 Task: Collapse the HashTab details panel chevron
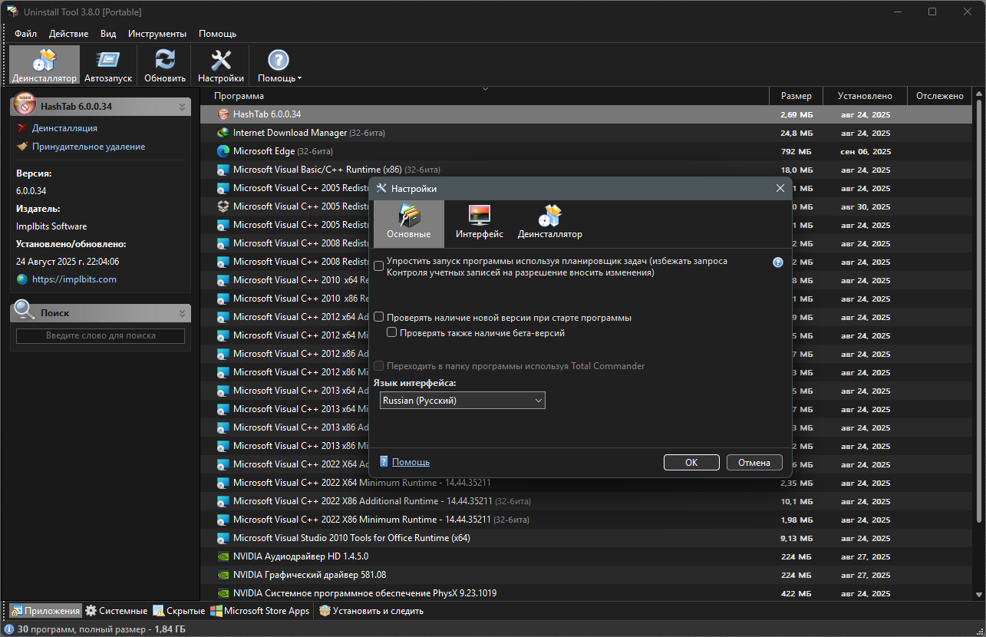click(183, 107)
